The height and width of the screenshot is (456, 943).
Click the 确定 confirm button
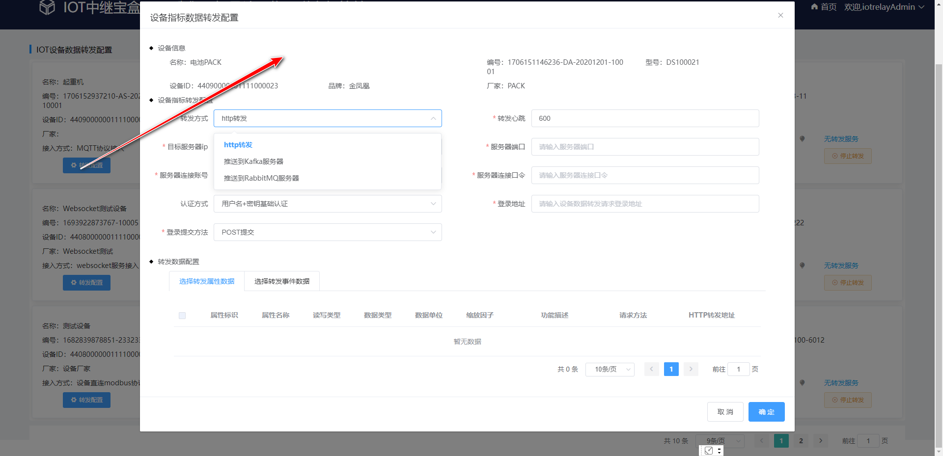tap(766, 412)
